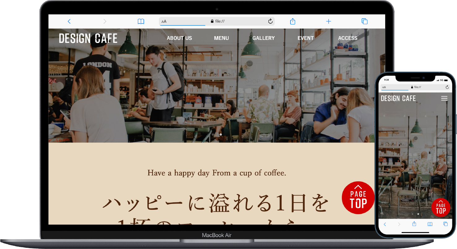Tap the phone's file:// address field

coord(416,87)
